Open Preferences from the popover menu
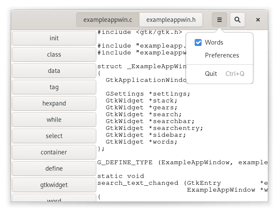This screenshot has width=279, height=214. coord(222,55)
